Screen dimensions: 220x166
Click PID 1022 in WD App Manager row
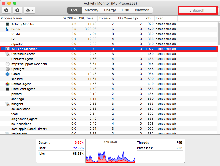tap(150, 49)
